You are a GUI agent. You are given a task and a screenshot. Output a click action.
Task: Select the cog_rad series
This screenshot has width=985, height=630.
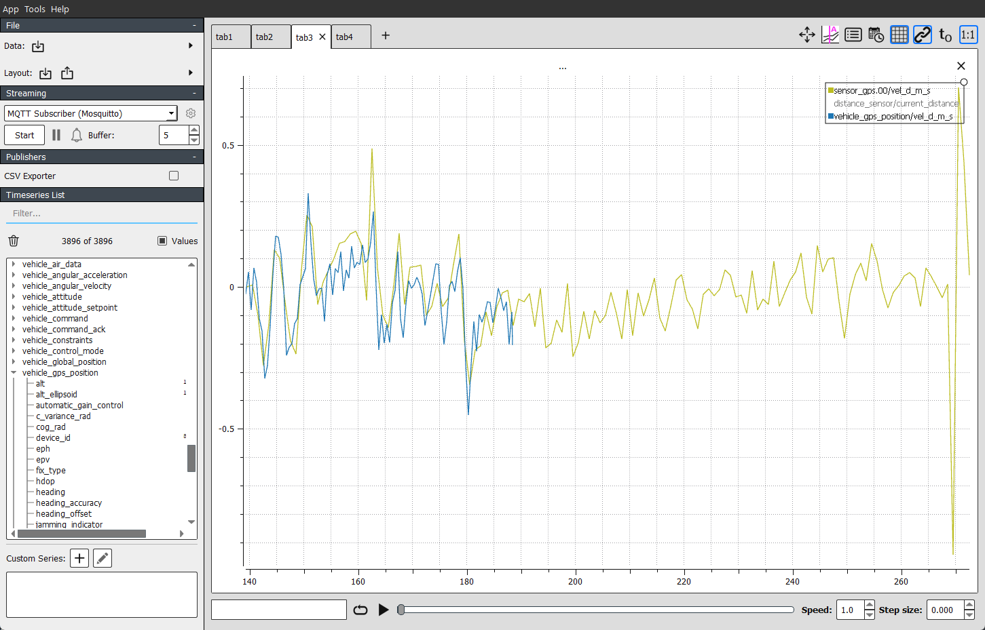[x=51, y=427]
